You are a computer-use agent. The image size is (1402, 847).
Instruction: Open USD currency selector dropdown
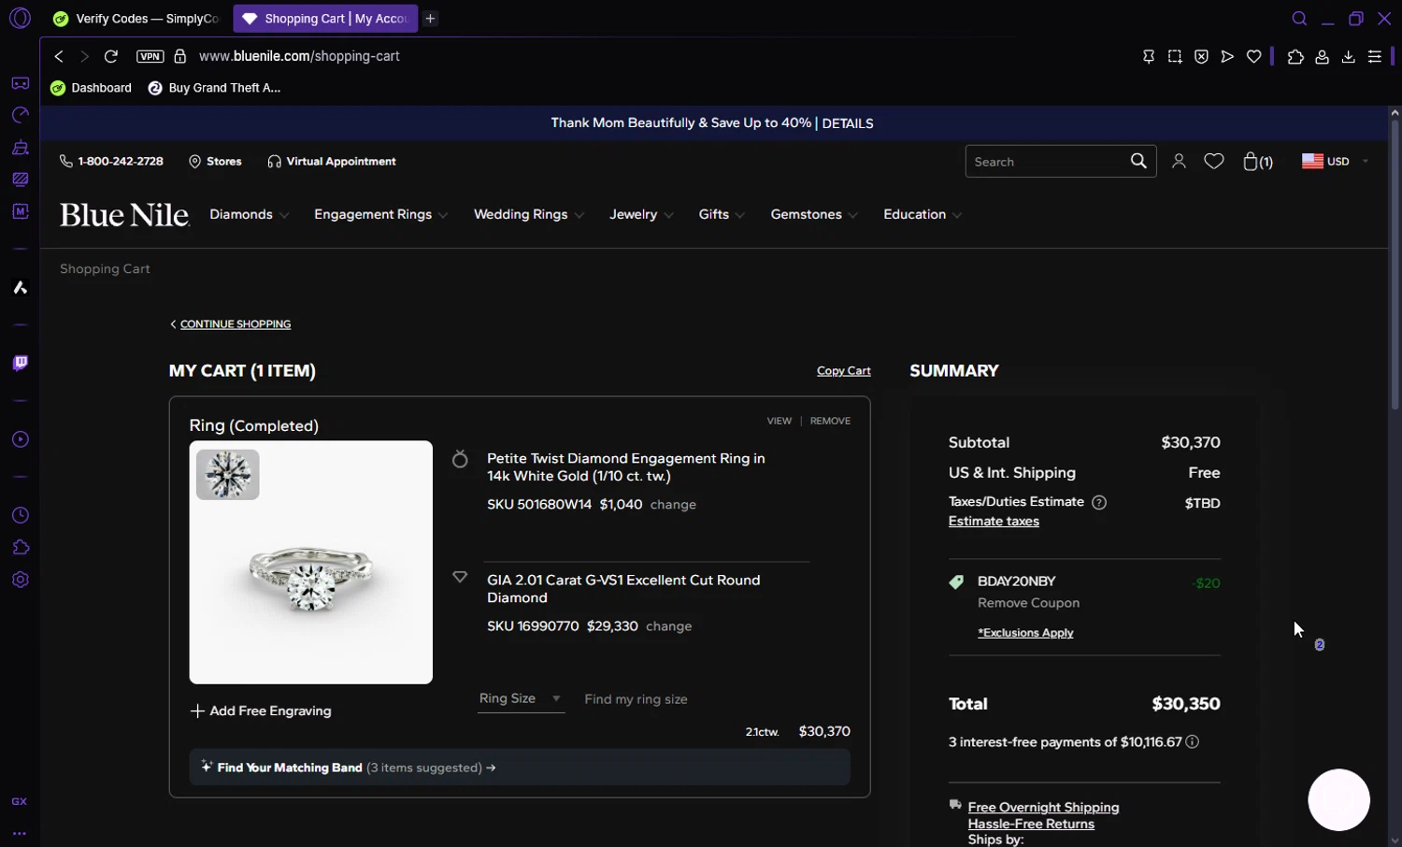tap(1336, 162)
